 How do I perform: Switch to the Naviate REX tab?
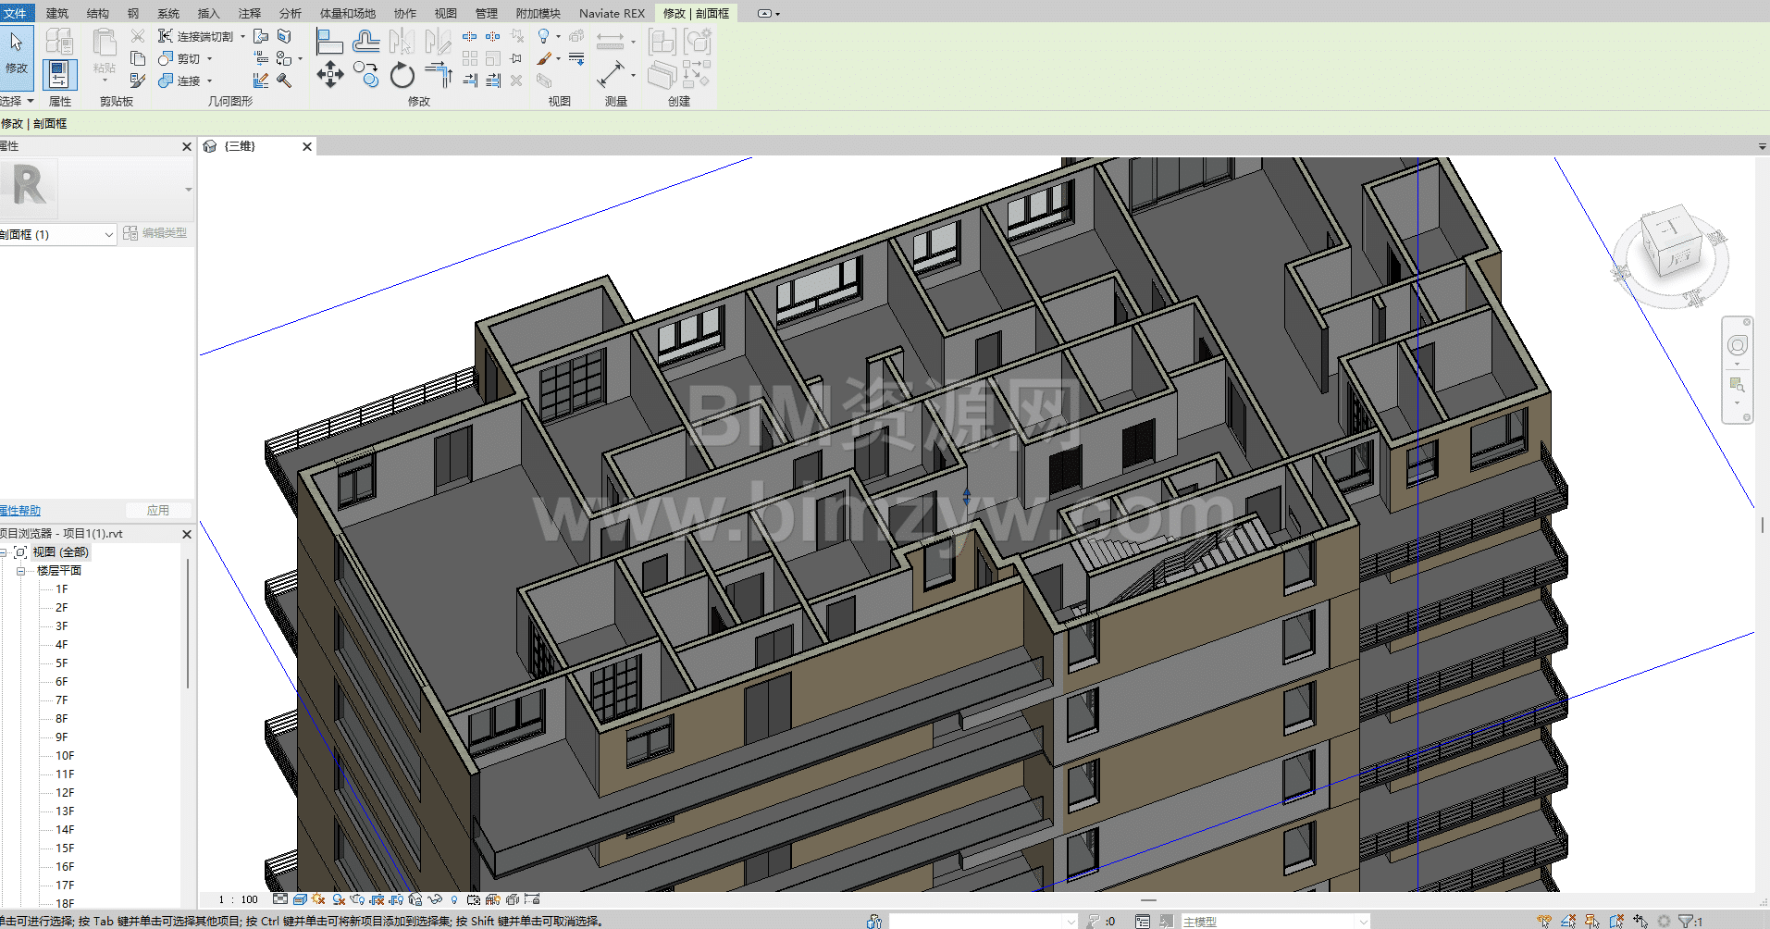(612, 13)
